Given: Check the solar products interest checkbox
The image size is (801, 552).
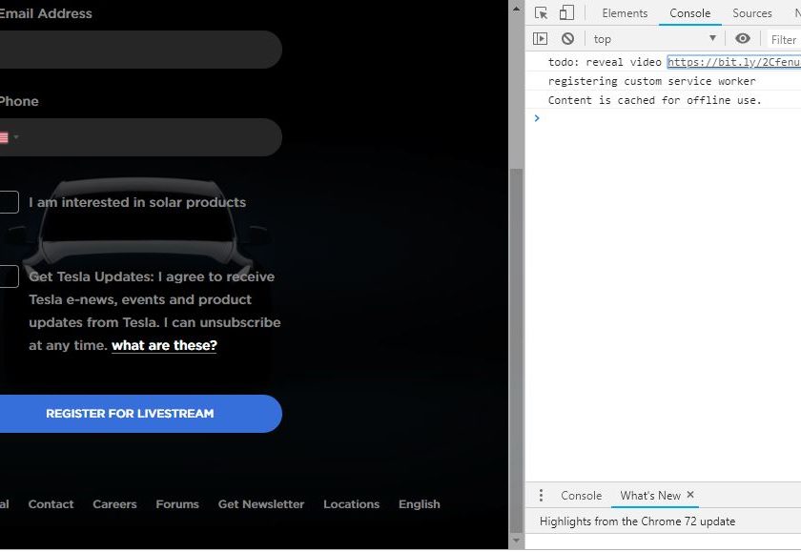Looking at the screenshot, I should pyautogui.click(x=9, y=202).
